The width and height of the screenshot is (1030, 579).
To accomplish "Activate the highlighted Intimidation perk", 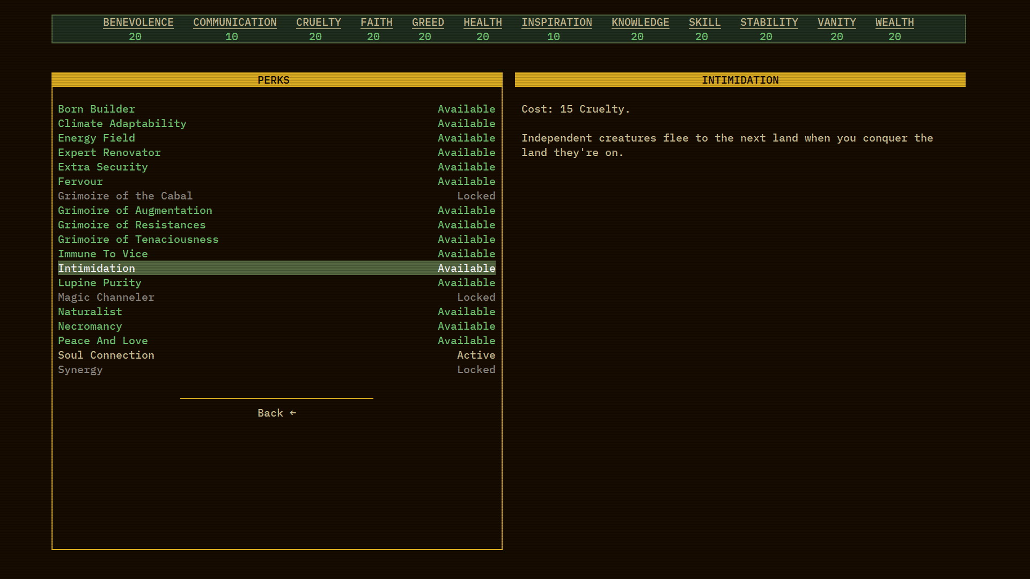I will pyautogui.click(x=97, y=268).
